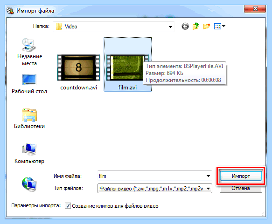Go to Рабочий стол location
272x224 pixels.
(29, 84)
